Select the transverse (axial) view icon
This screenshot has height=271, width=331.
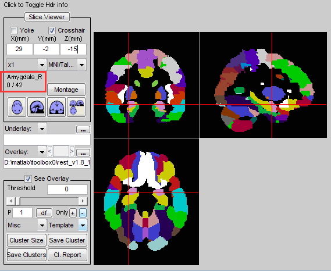tap(17, 107)
